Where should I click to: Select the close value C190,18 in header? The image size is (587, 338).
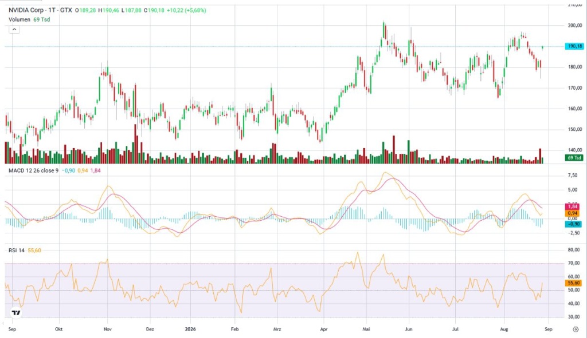pos(154,10)
